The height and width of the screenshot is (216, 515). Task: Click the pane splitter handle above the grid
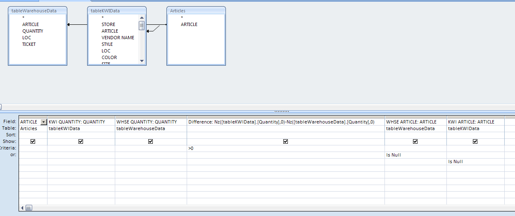click(x=282, y=112)
